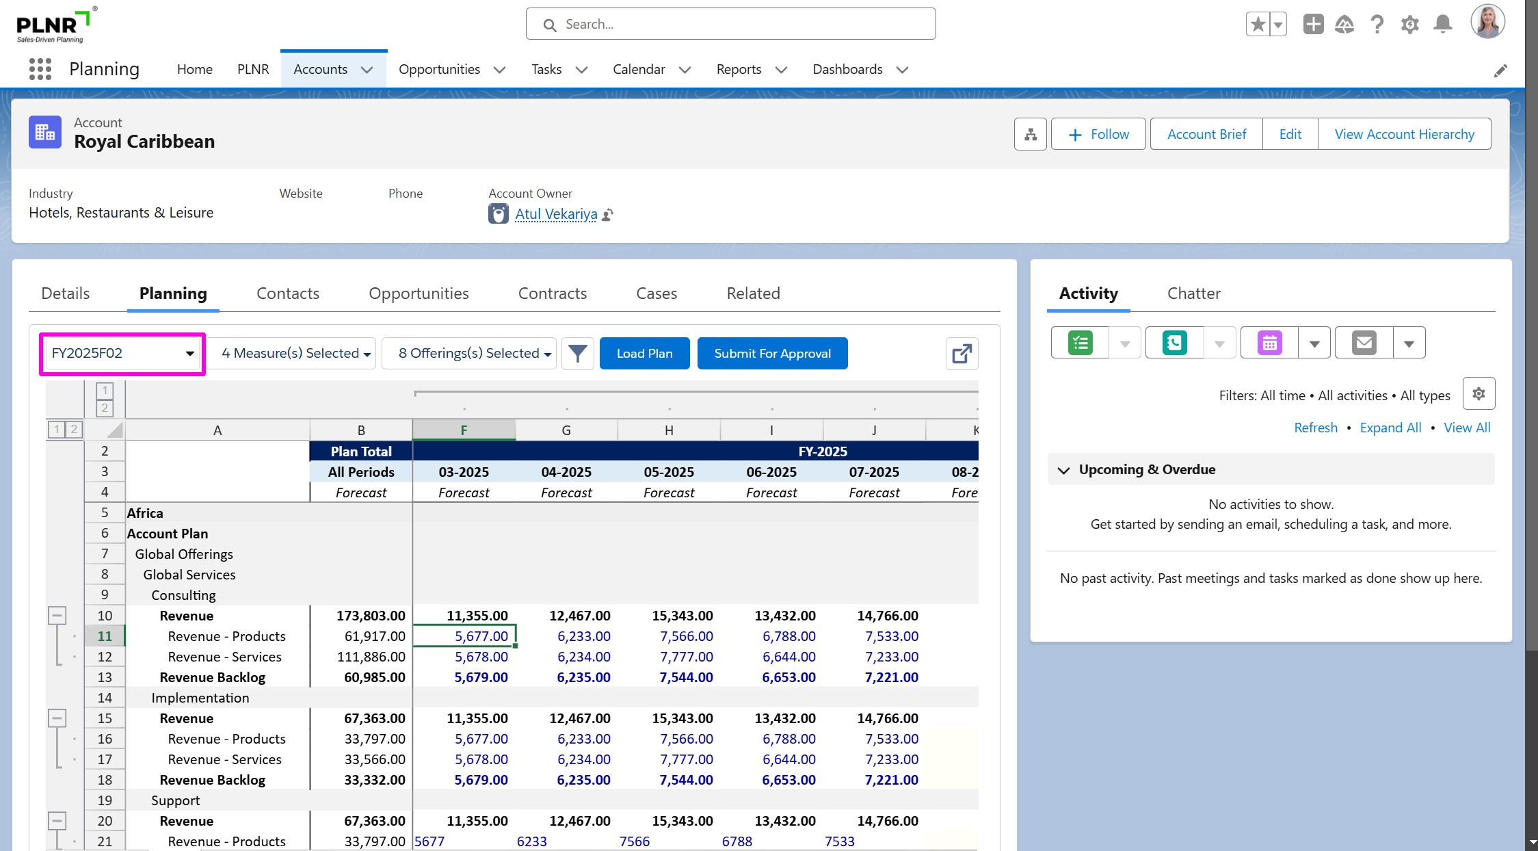Collapse row 15 Revenue outline group
Screen dimensions: 1538x851
point(57,718)
